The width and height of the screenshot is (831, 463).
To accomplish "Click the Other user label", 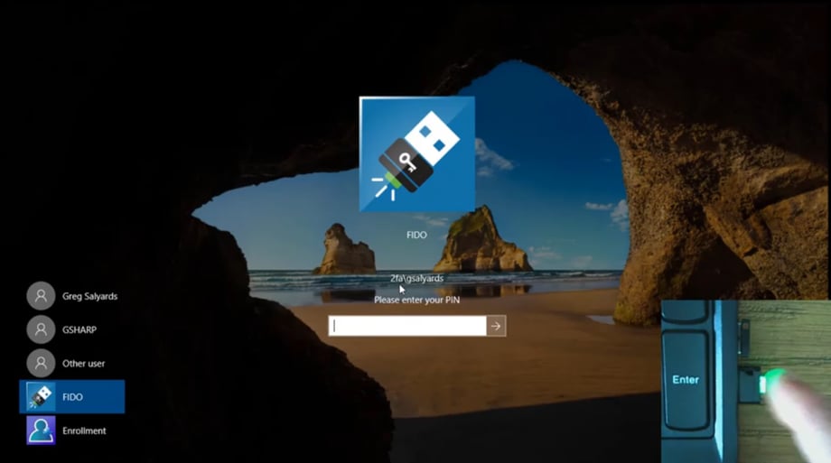I will click(x=84, y=364).
